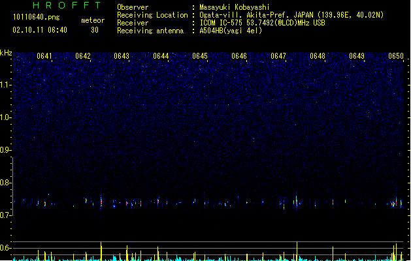Select the Ogata-vill. Akita-Pref. JAPAN location text
Viewport: 411px width, 261px height.
click(x=291, y=15)
